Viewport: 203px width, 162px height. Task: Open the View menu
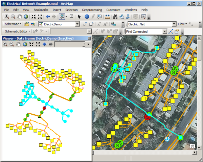(x=26, y=10)
